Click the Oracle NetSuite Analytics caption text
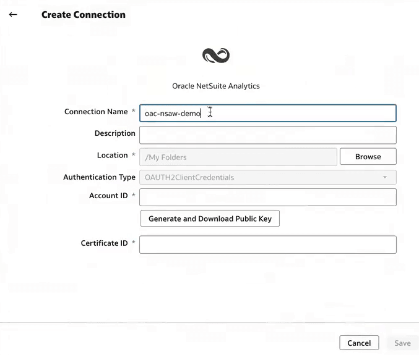The image size is (419, 355). [x=216, y=86]
